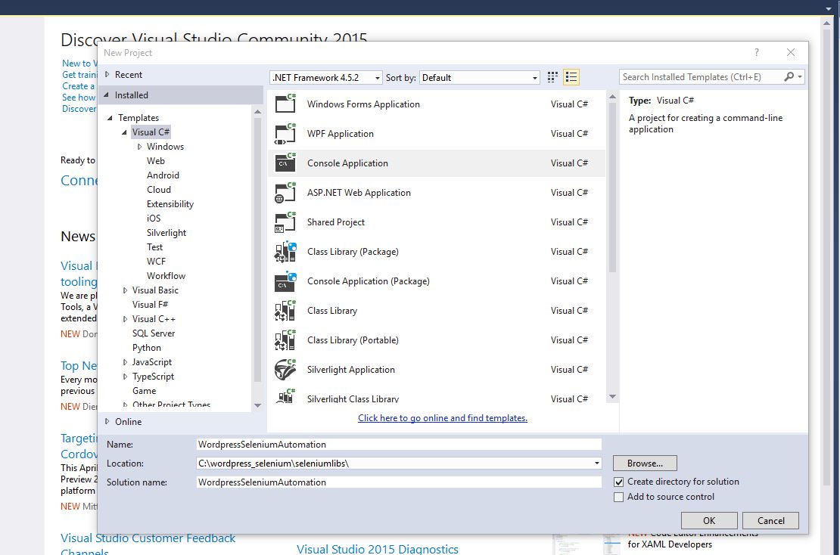Enable Add to source control checkbox
The width and height of the screenshot is (840, 555).
[619, 497]
